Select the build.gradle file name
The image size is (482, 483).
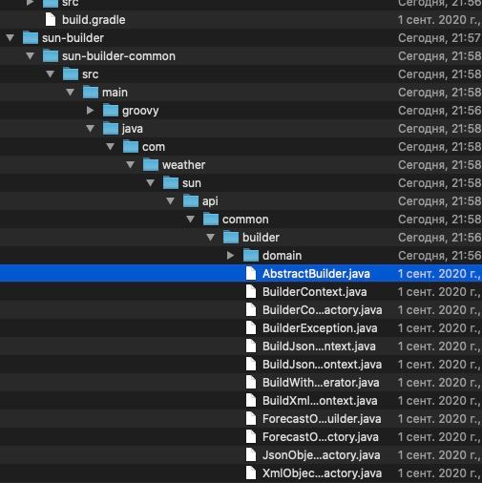click(x=94, y=20)
